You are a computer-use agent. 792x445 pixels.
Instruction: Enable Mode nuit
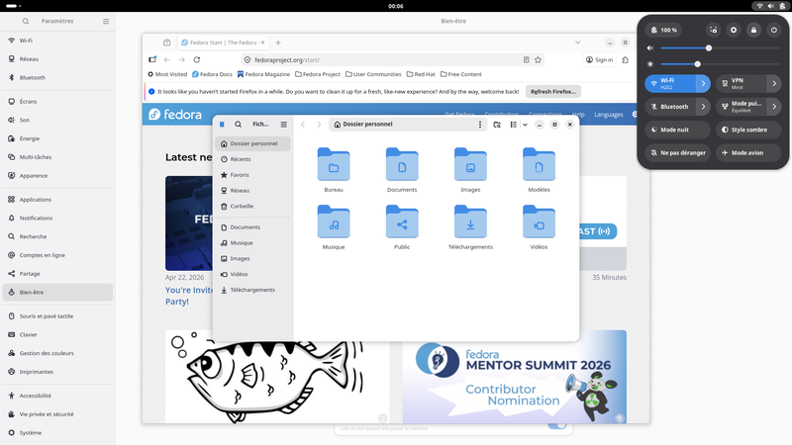[677, 130]
